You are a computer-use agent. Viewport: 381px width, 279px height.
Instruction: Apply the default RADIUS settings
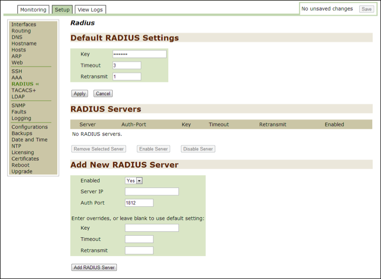pos(79,94)
